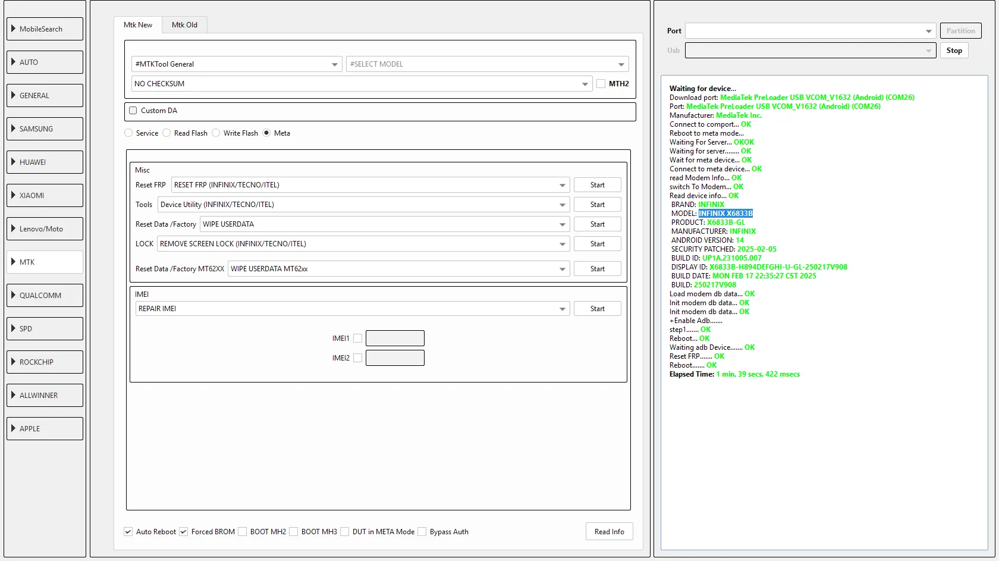Enable the Bypass Auth checkbox
Viewport: 999px width, 561px height.
coord(422,532)
